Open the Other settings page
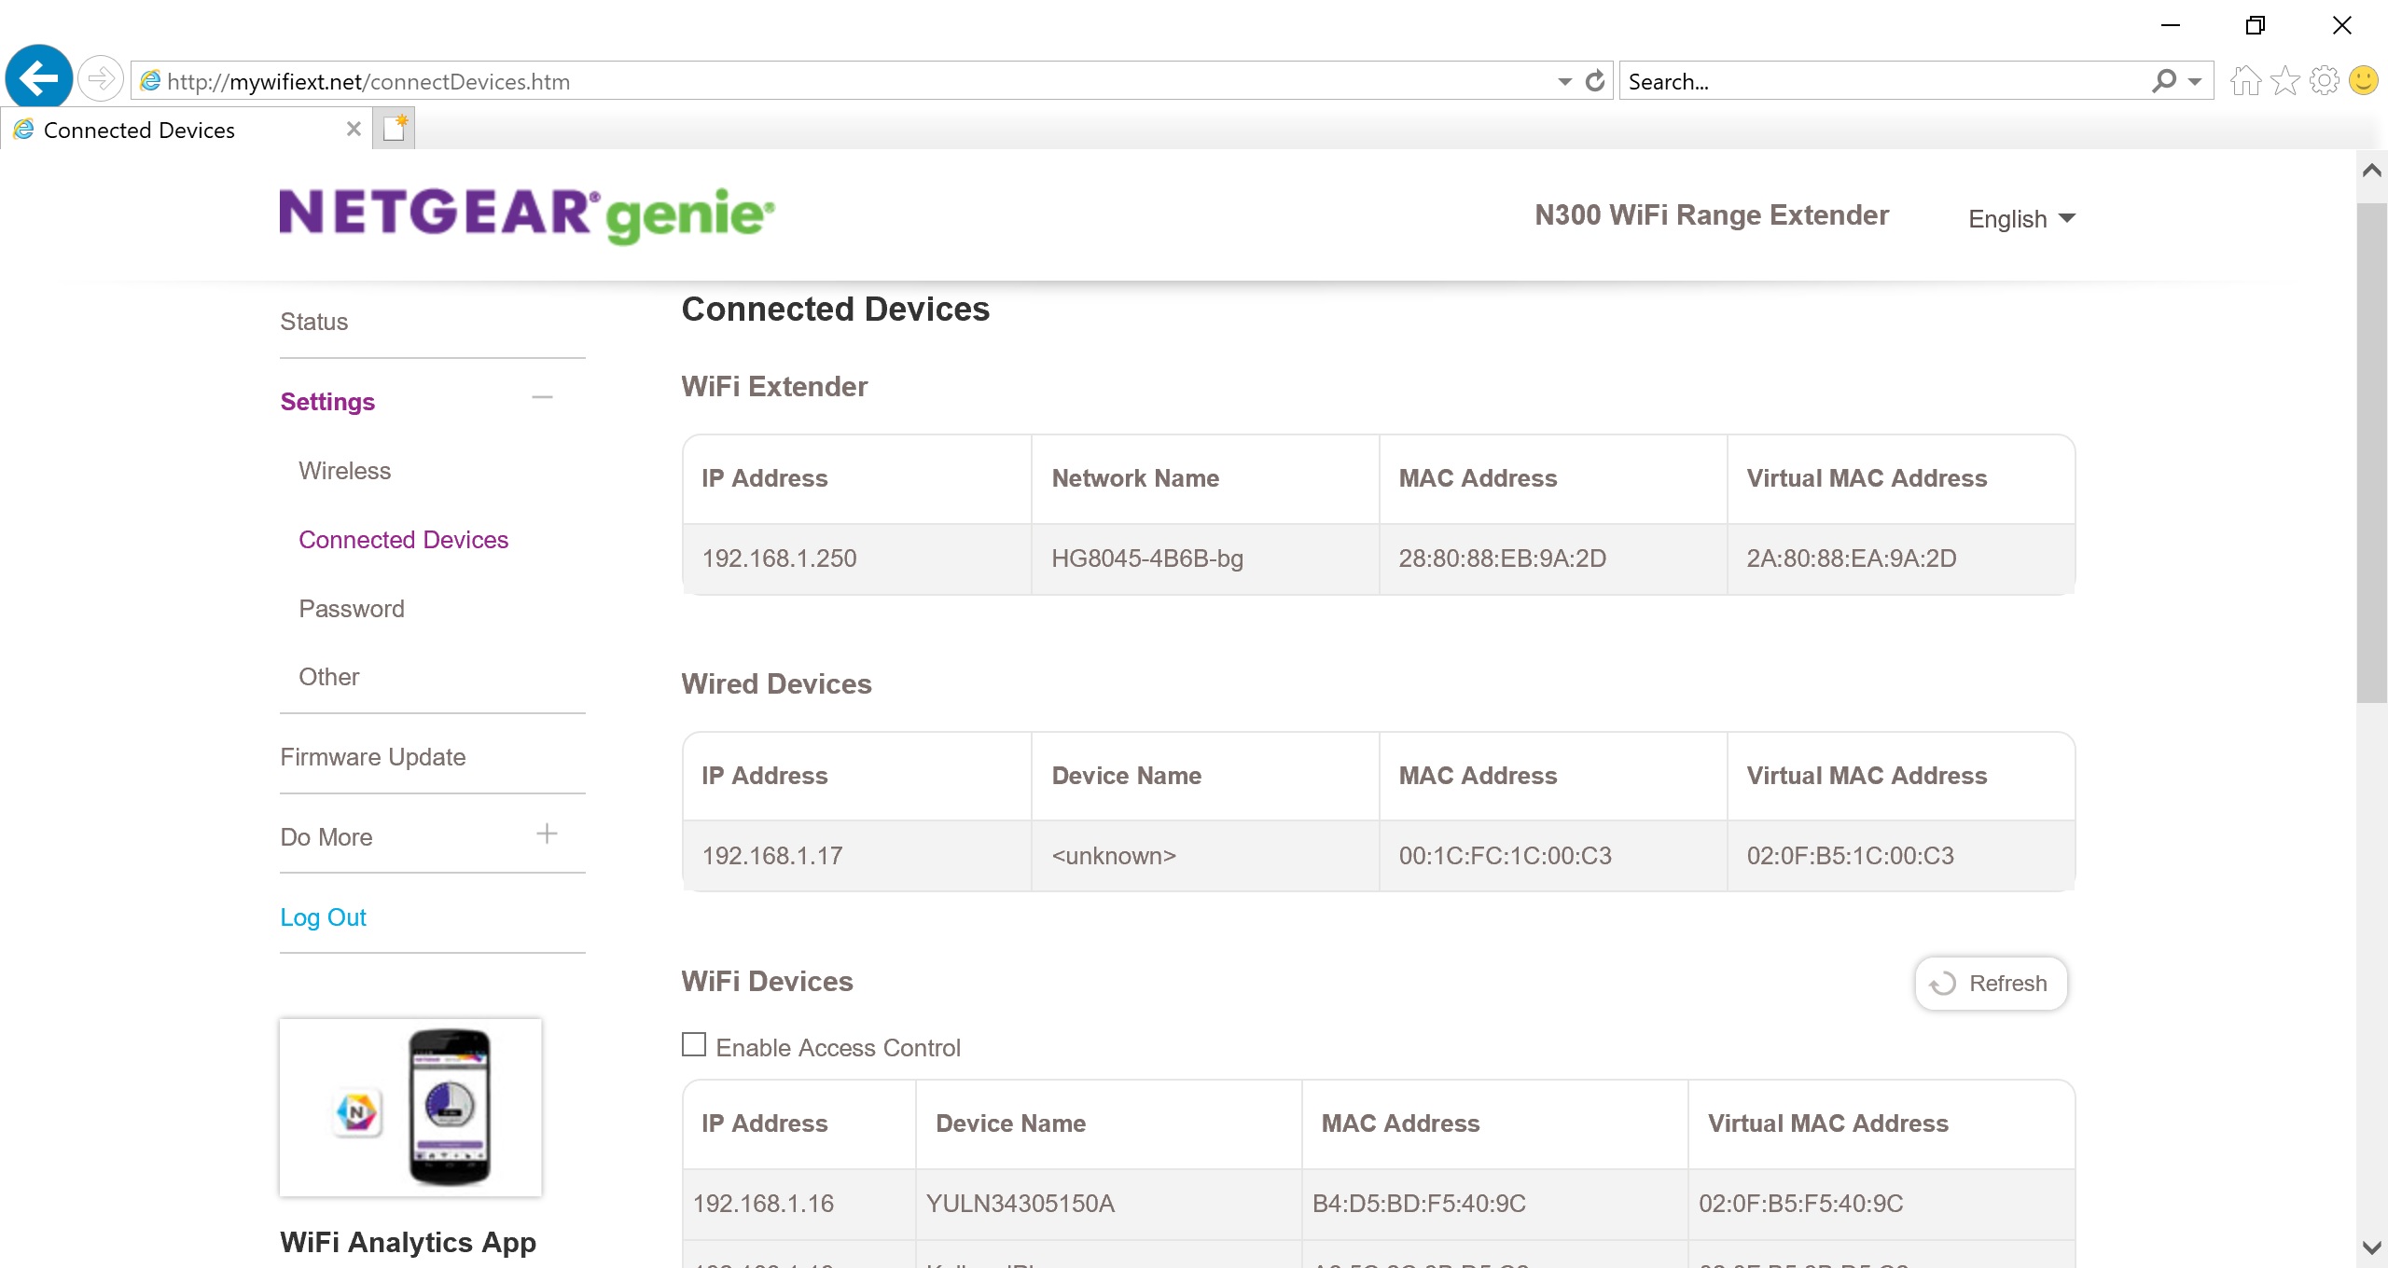The height and width of the screenshot is (1268, 2388). [329, 677]
